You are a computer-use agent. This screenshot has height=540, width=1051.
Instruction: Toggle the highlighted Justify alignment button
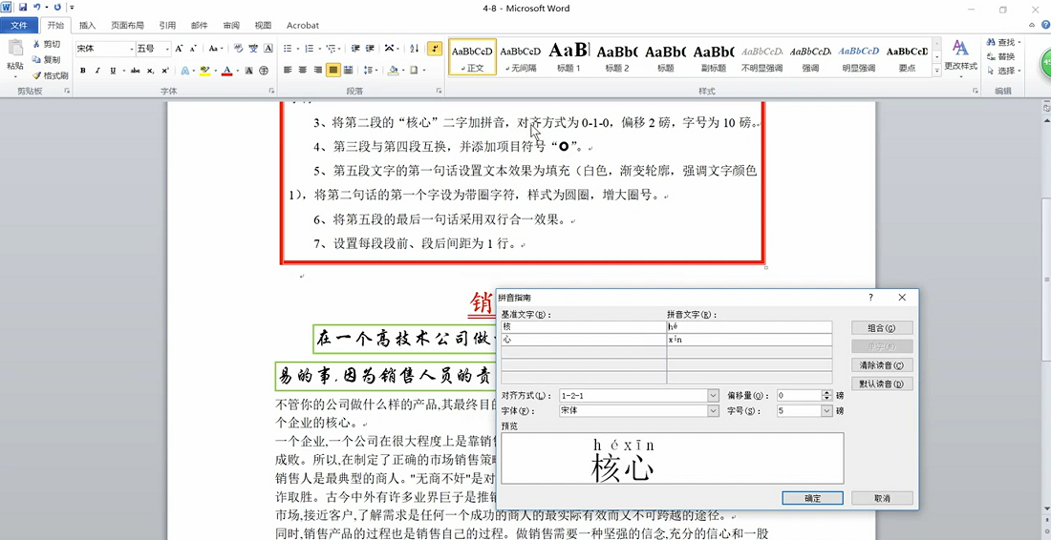click(333, 70)
